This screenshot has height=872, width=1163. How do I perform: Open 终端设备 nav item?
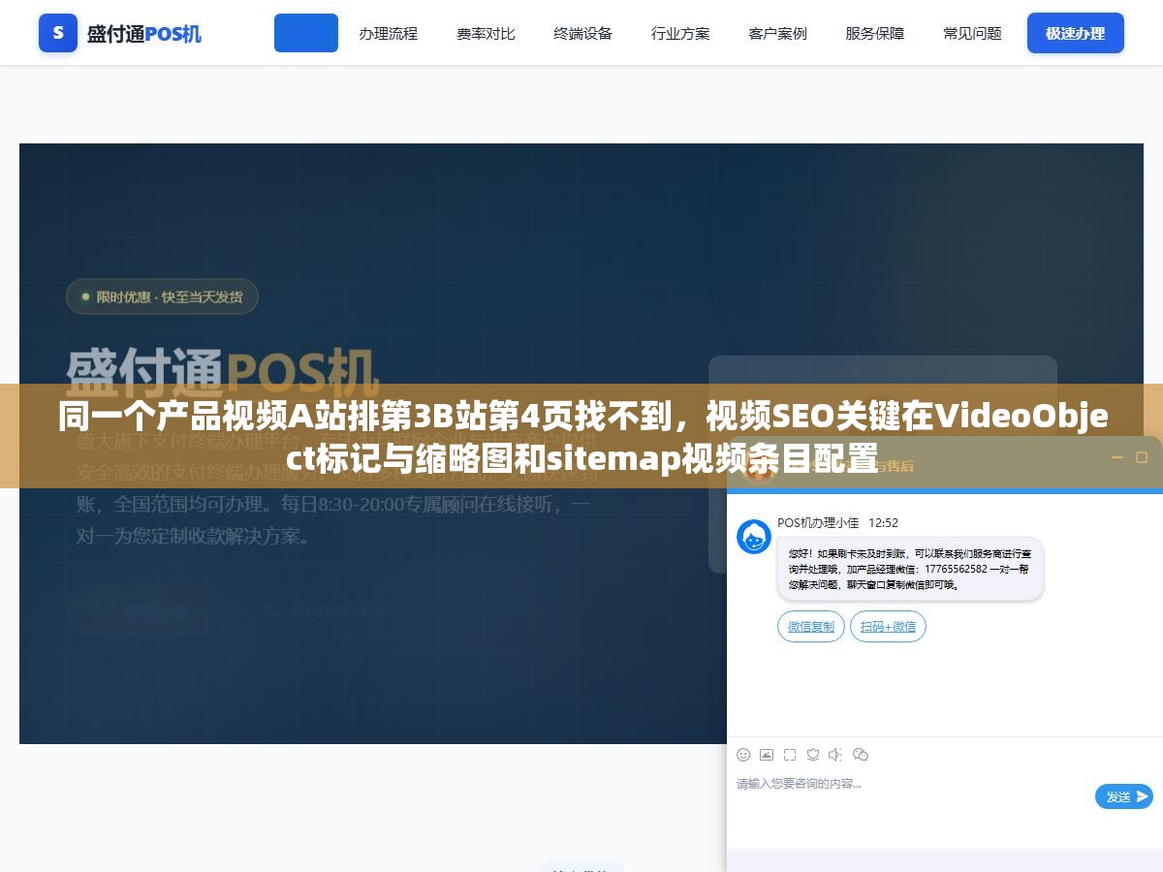[x=582, y=33]
